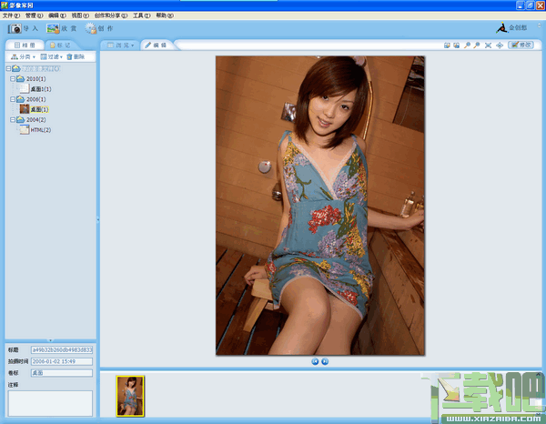This screenshot has width=546, height=424.
Task: Click the first rotate image toolbar icon
Action: [447, 45]
